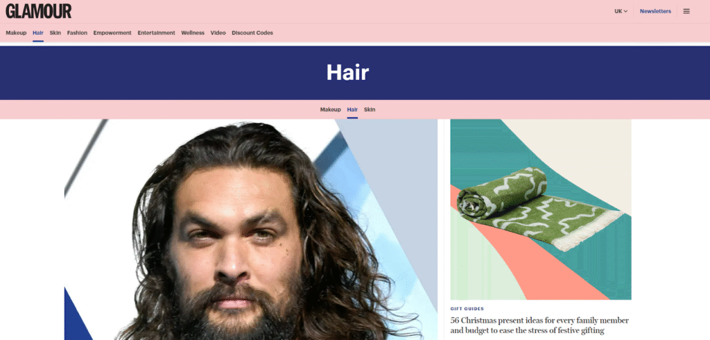Go to Makeup in top navigation
Screen dimensions: 710x340
(x=16, y=33)
